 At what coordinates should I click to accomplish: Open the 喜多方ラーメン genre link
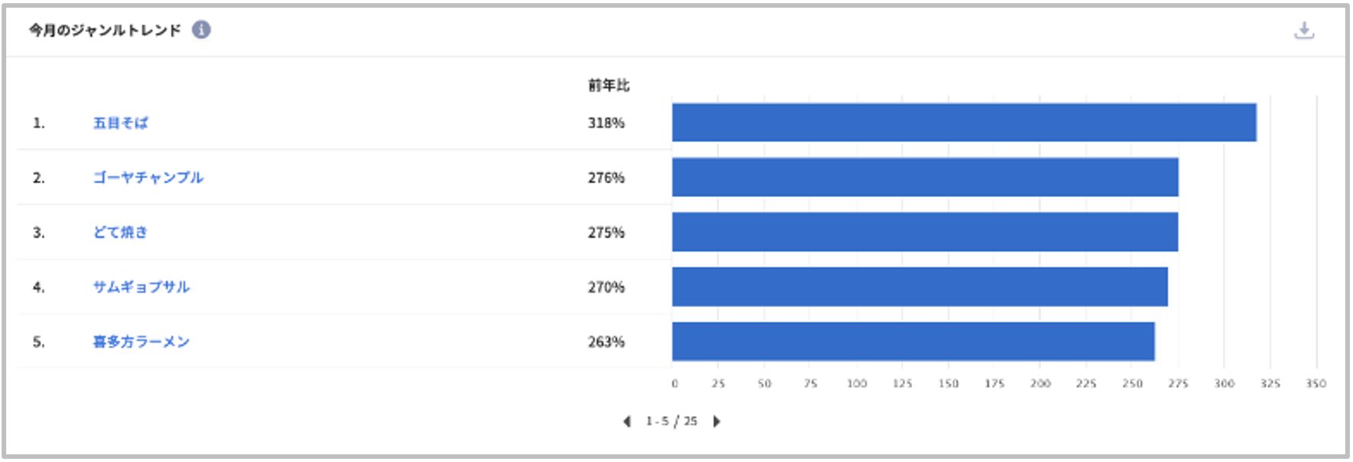click(x=141, y=342)
